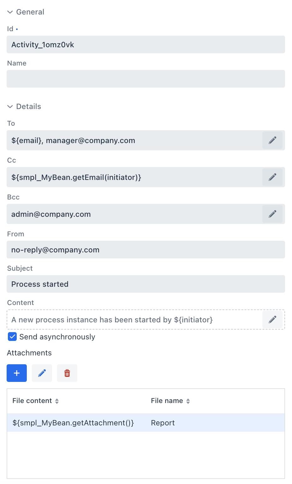The height and width of the screenshot is (484, 292).
Task: Edit the Cc expression field
Action: click(x=272, y=177)
